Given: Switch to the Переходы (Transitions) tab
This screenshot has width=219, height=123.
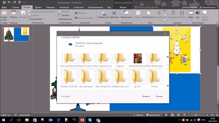Looking at the screenshot, I should pos(50,7).
